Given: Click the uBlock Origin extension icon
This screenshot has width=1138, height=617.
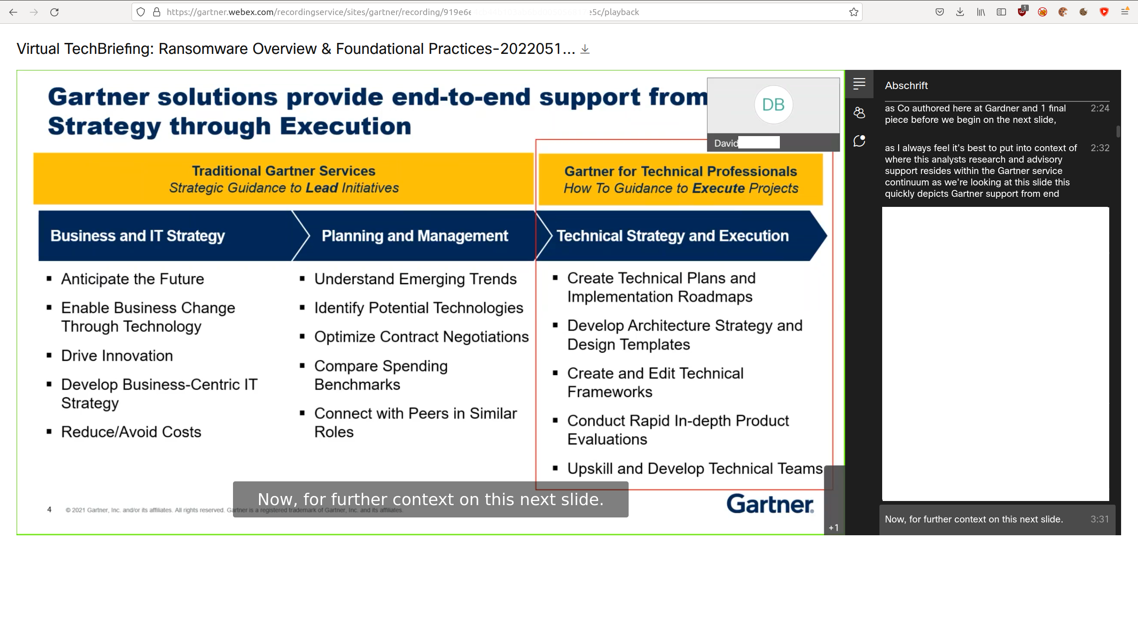Looking at the screenshot, I should [1022, 12].
